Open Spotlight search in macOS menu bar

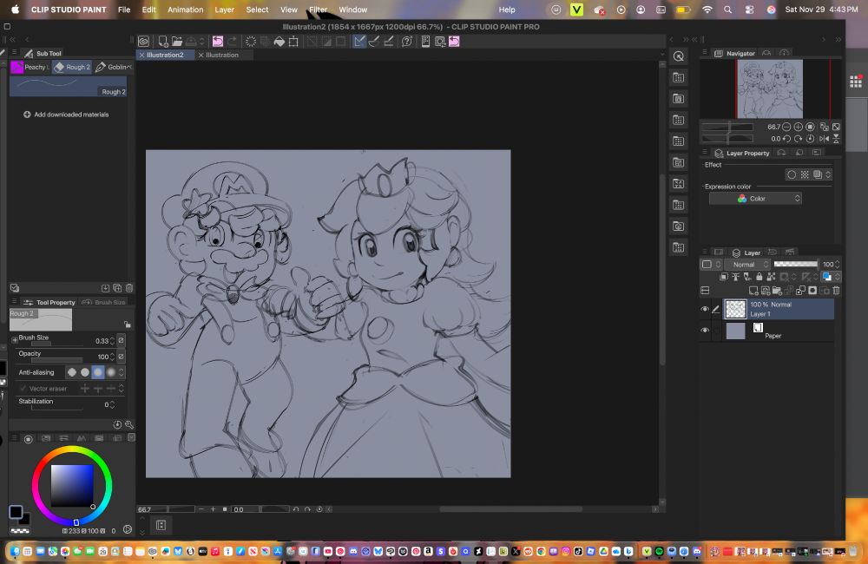(x=728, y=10)
